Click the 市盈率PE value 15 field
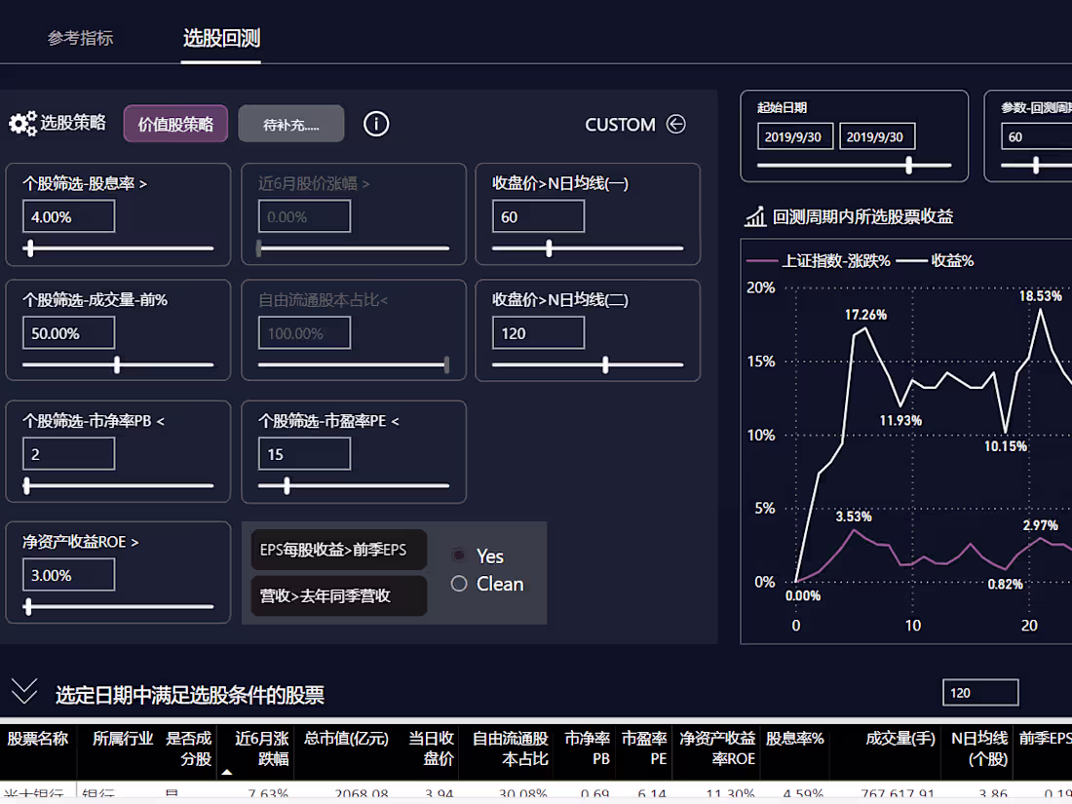This screenshot has width=1072, height=804. (304, 454)
